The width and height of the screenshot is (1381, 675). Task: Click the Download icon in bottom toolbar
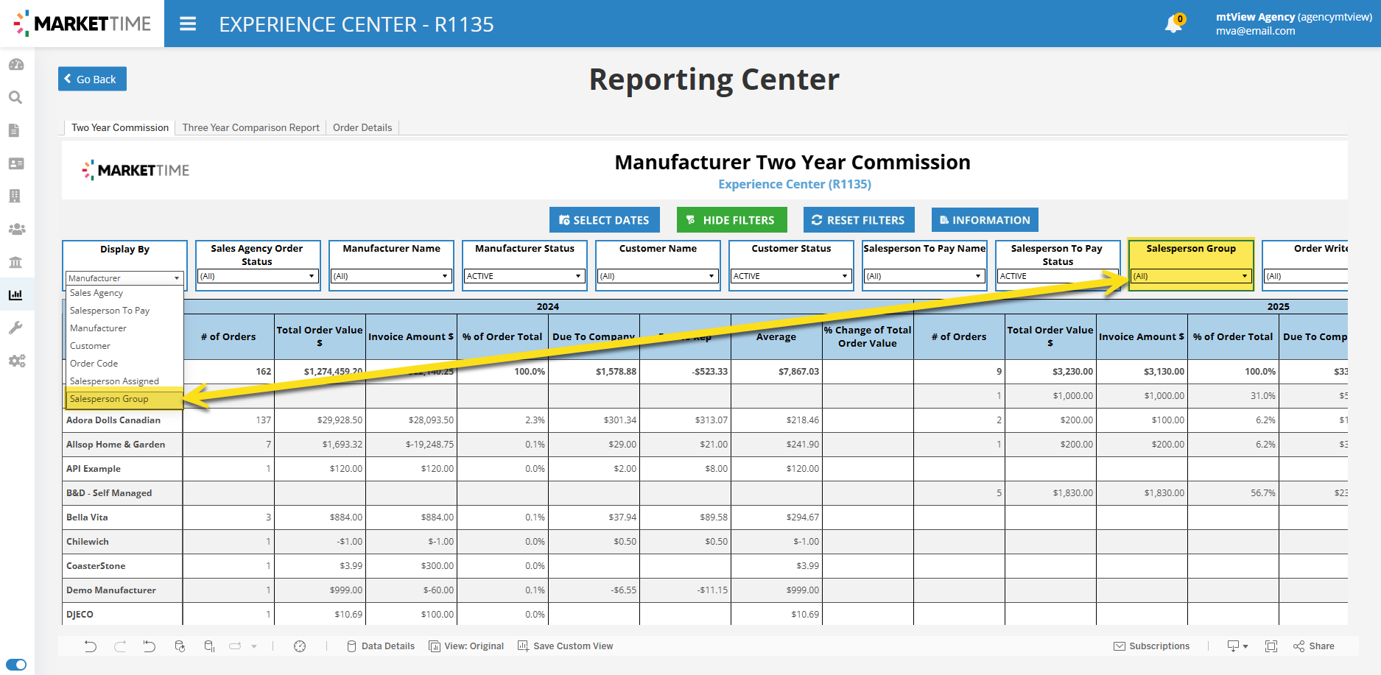click(1237, 646)
